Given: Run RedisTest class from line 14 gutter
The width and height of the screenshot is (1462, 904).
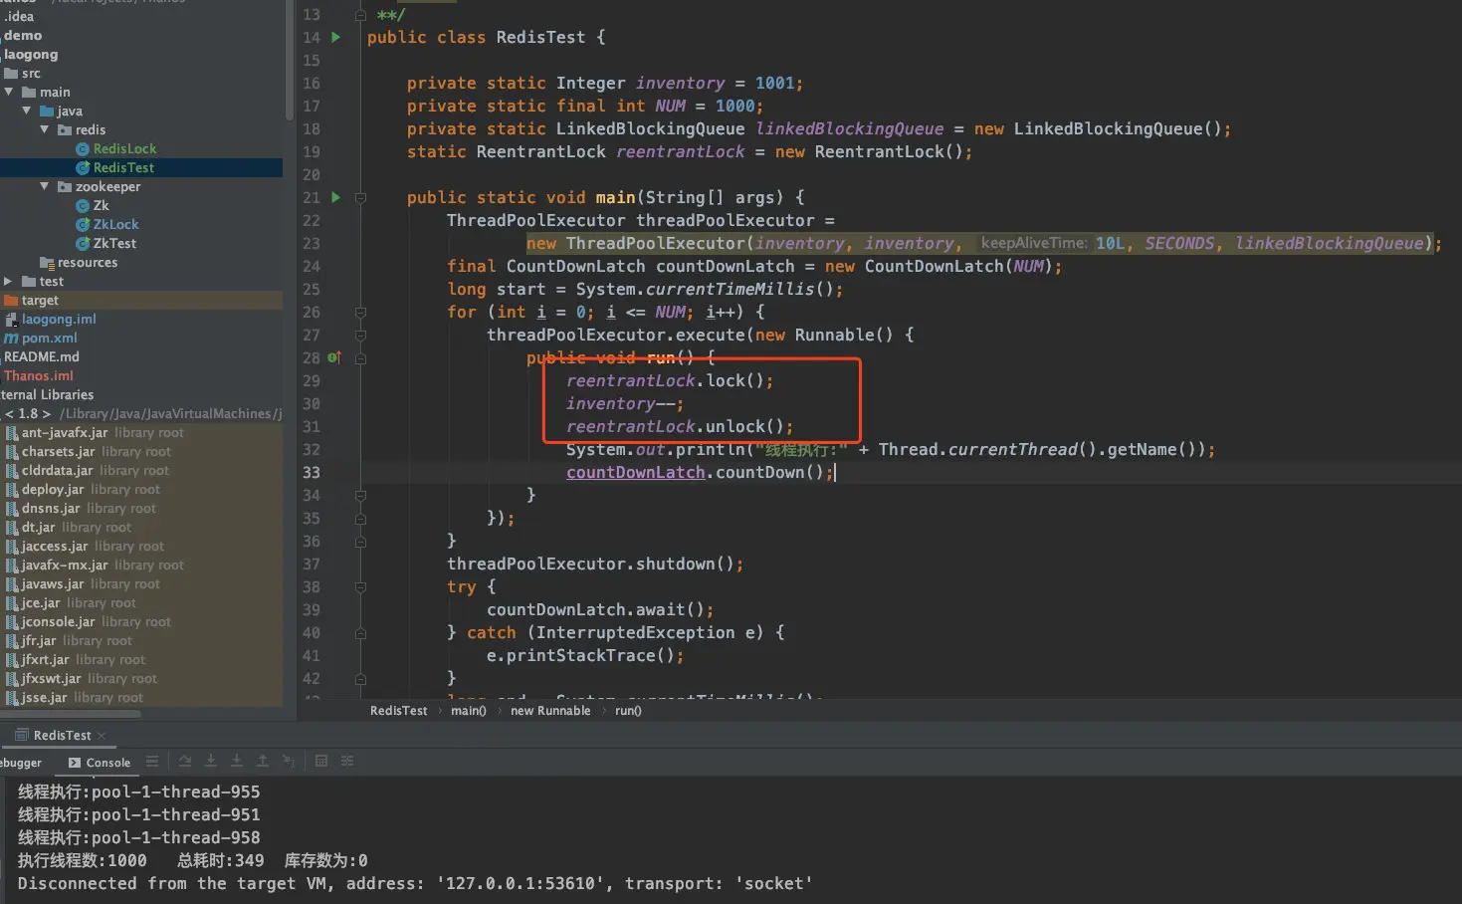Looking at the screenshot, I should pos(335,37).
